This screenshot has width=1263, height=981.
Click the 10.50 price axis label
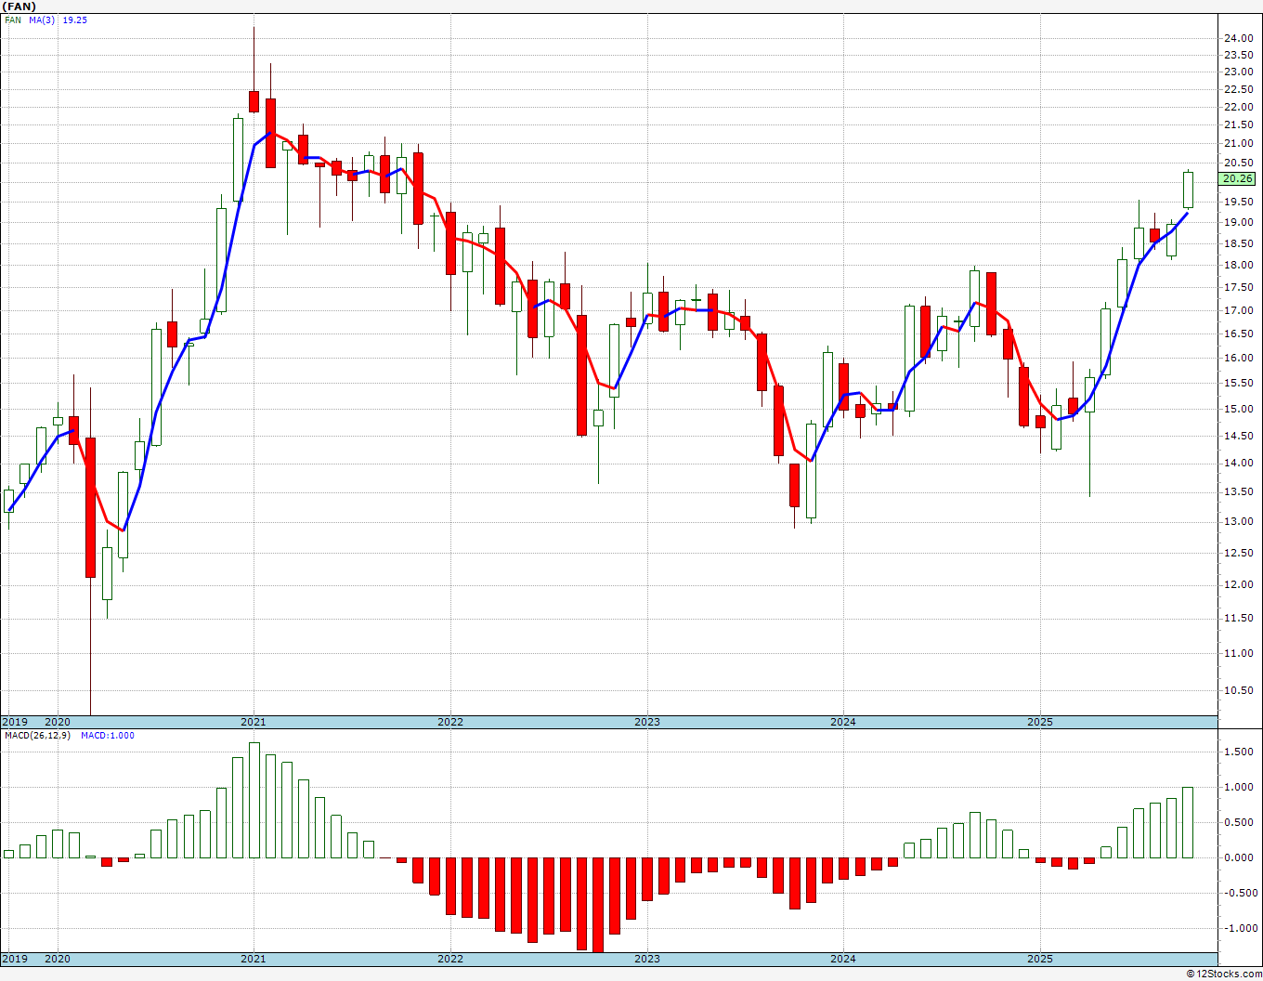(x=1237, y=690)
